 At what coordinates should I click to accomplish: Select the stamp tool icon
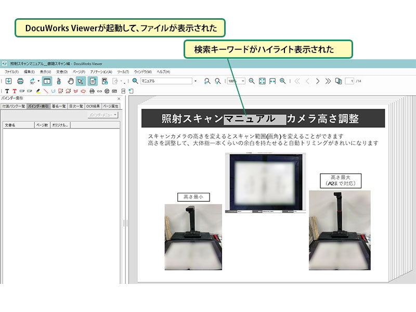[59, 81]
